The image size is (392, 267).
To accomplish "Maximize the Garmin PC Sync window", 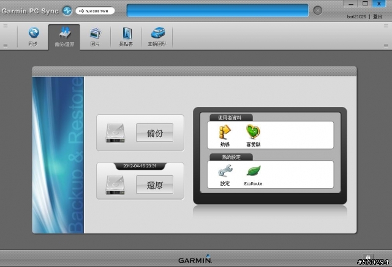I will (x=365, y=4).
